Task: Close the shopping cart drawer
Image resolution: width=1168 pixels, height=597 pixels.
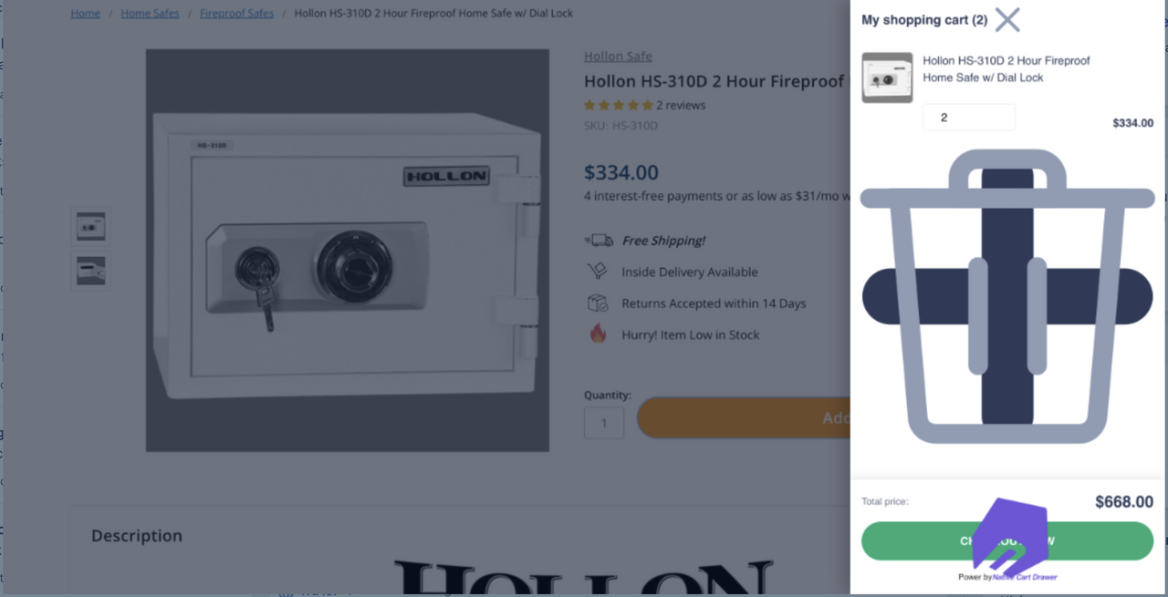Action: [x=1007, y=20]
